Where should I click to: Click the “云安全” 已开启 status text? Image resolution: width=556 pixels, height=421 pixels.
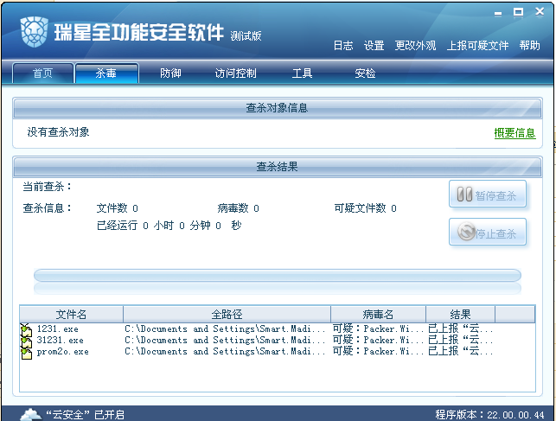coord(85,414)
